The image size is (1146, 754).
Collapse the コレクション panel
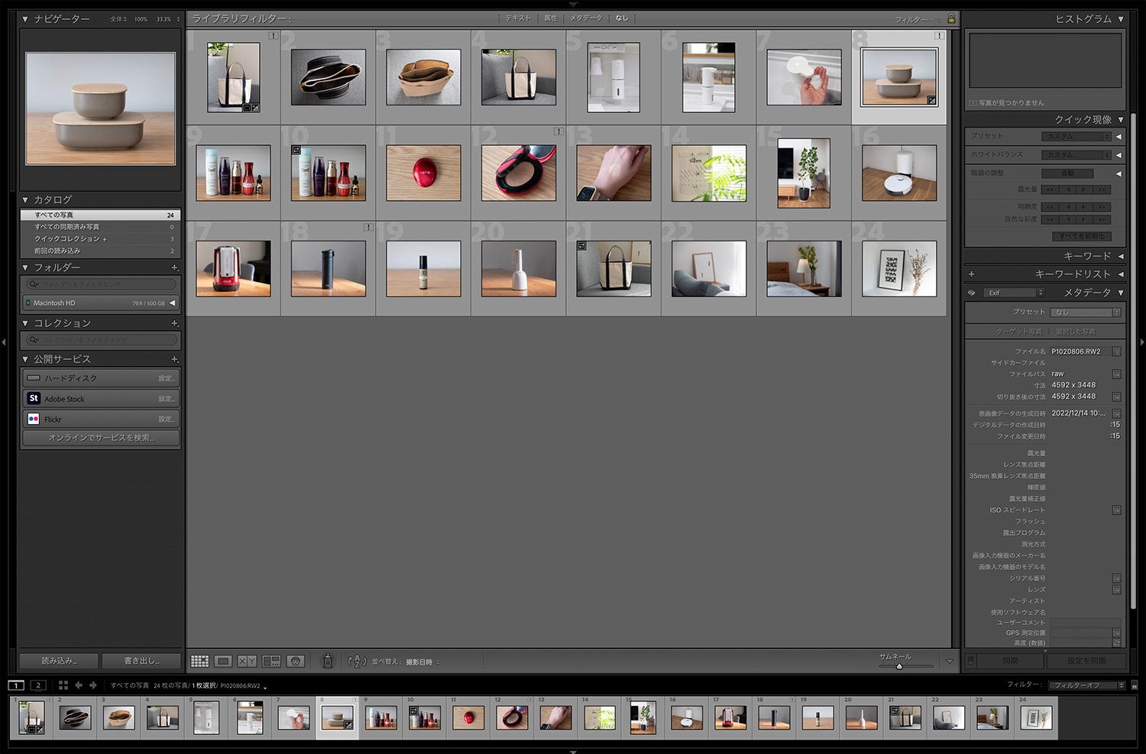point(25,323)
